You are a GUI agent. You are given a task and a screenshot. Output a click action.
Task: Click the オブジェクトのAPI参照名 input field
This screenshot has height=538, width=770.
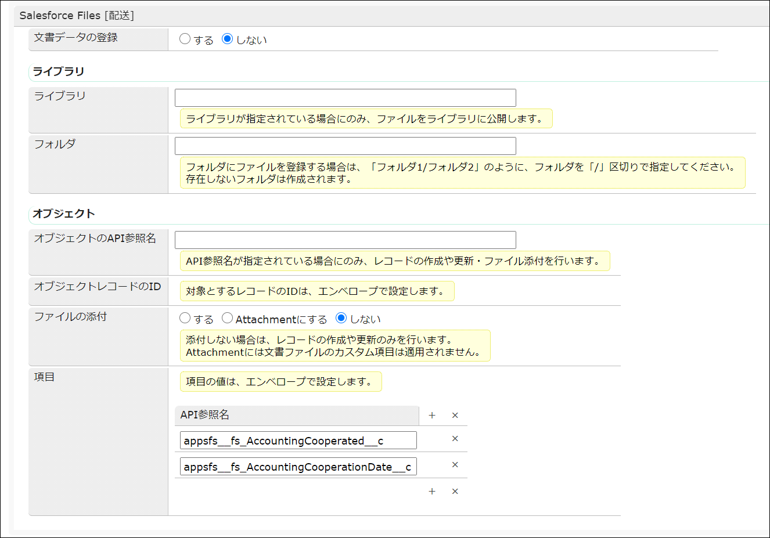(x=345, y=240)
